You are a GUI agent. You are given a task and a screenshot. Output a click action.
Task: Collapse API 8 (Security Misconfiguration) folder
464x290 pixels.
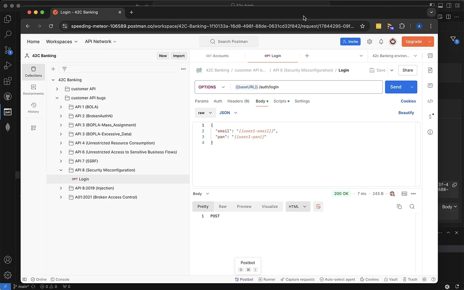click(x=61, y=170)
